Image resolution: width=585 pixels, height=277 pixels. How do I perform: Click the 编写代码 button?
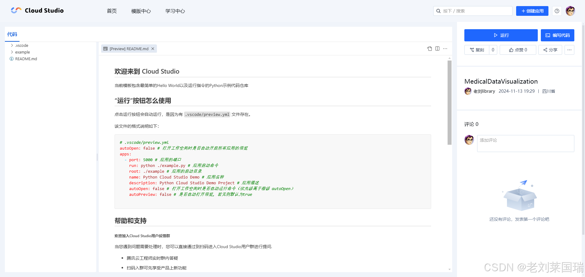[558, 35]
